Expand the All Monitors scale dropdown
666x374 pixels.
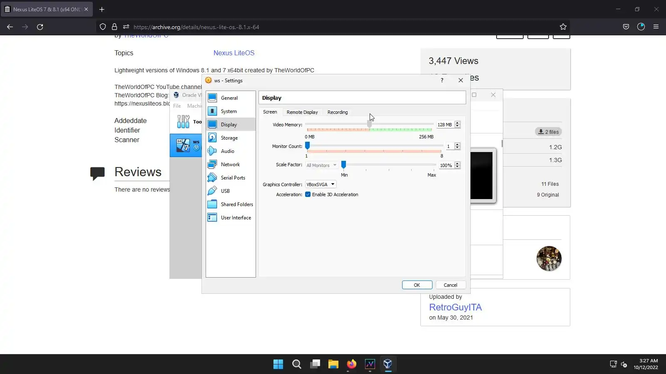coord(321,165)
